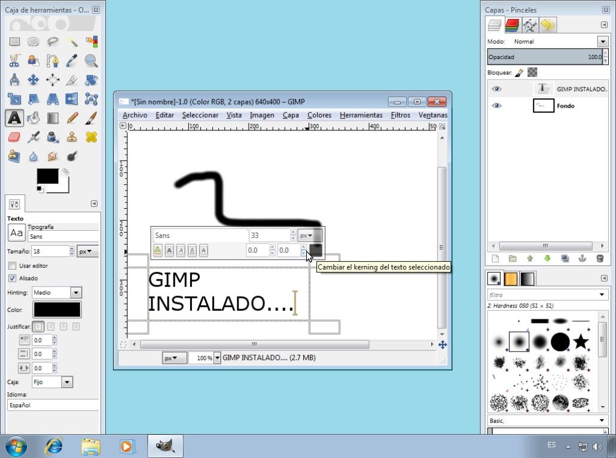Create a new layer with page icon
The width and height of the screenshot is (616, 458).
[x=495, y=259]
